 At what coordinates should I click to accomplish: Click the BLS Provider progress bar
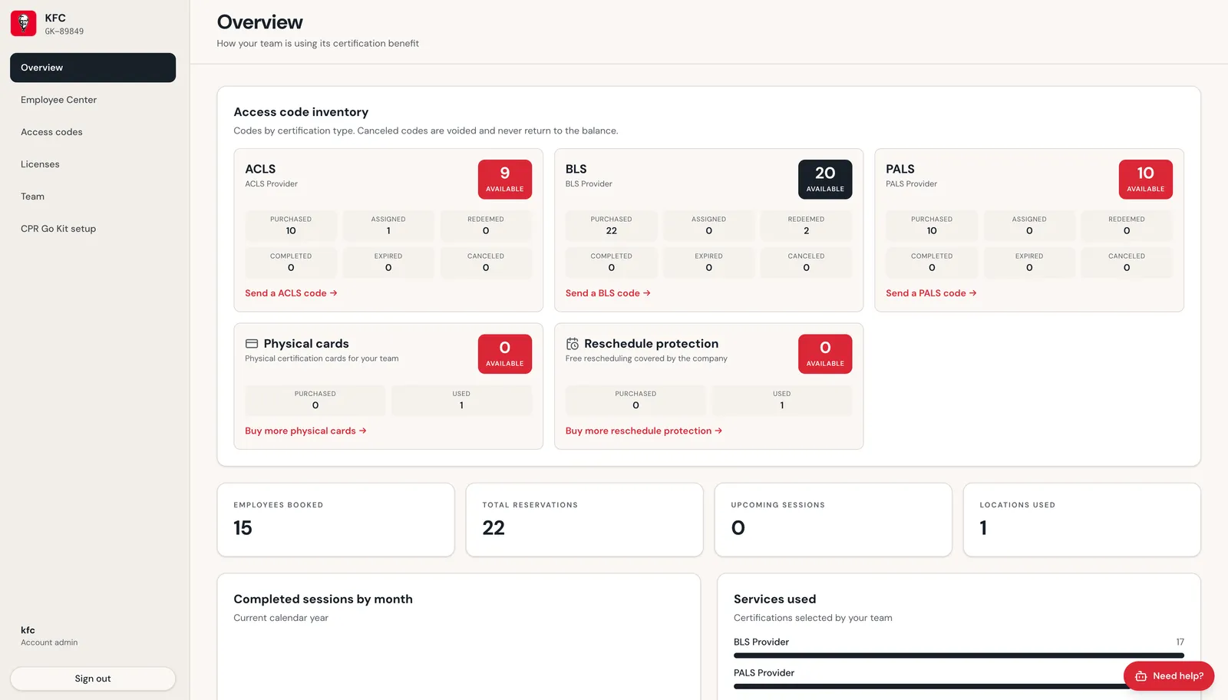[959, 655]
